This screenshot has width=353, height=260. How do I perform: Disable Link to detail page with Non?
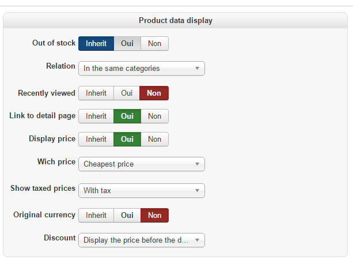click(155, 116)
